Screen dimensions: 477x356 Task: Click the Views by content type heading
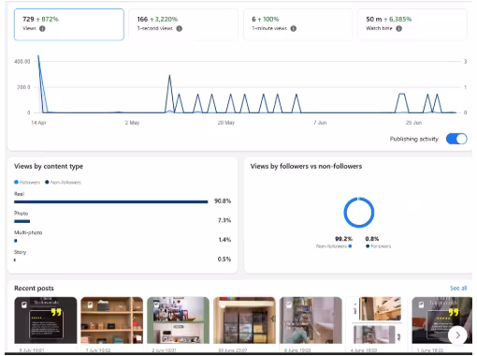pyautogui.click(x=49, y=166)
